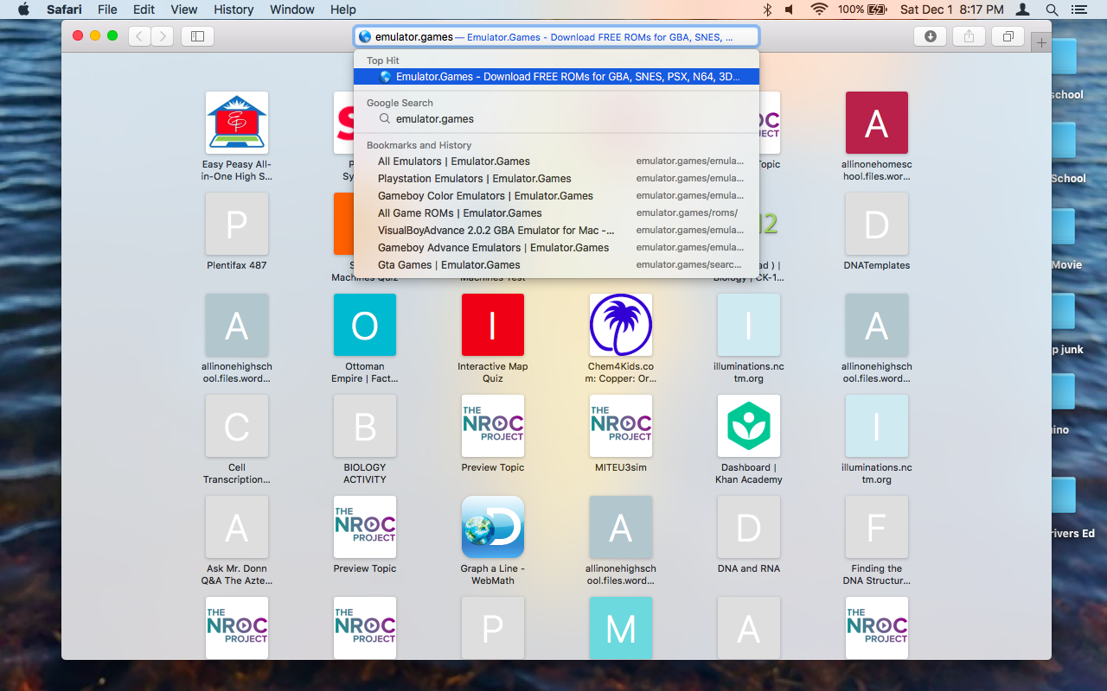Viewport: 1107px width, 691px height.
Task: Open Dashboard Khan Academy favorite
Action: (x=749, y=426)
